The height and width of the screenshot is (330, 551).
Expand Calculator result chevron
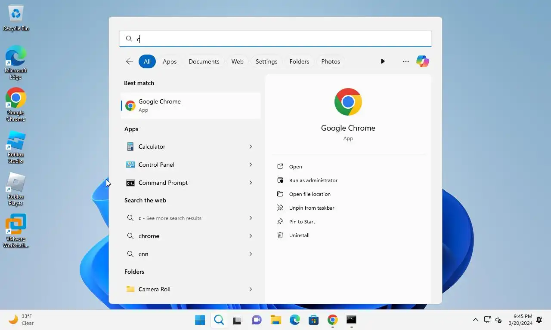251,147
